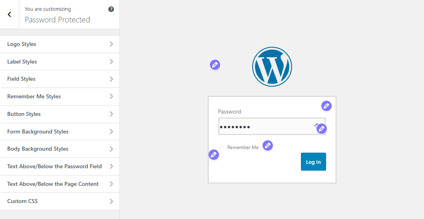424x219 pixels.
Task: Click the edit pencil beside the WordPress logo
Action: [215, 65]
